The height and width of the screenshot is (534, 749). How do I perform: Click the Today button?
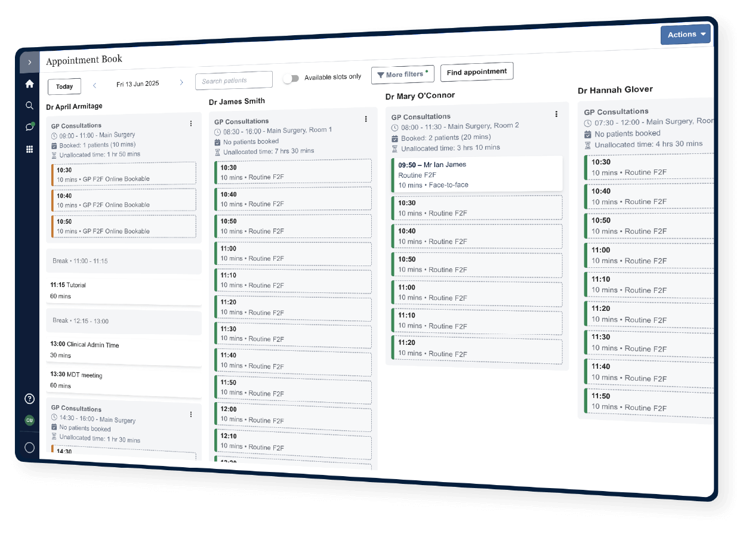pos(64,87)
